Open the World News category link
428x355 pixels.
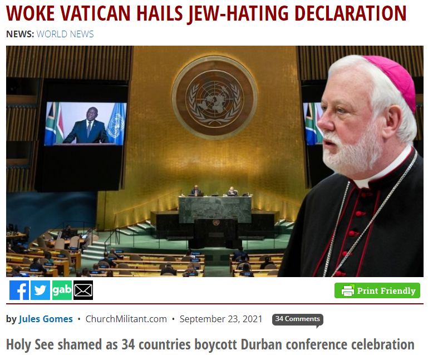click(x=65, y=34)
